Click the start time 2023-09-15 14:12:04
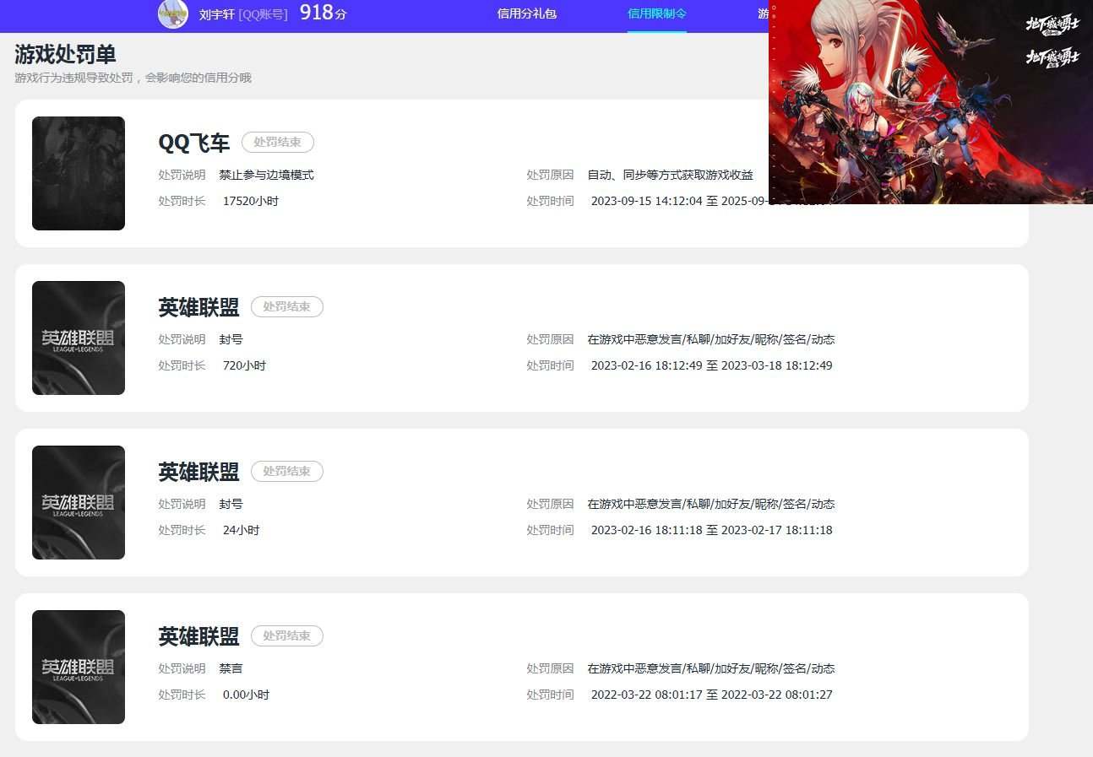The height and width of the screenshot is (757, 1093). point(647,201)
